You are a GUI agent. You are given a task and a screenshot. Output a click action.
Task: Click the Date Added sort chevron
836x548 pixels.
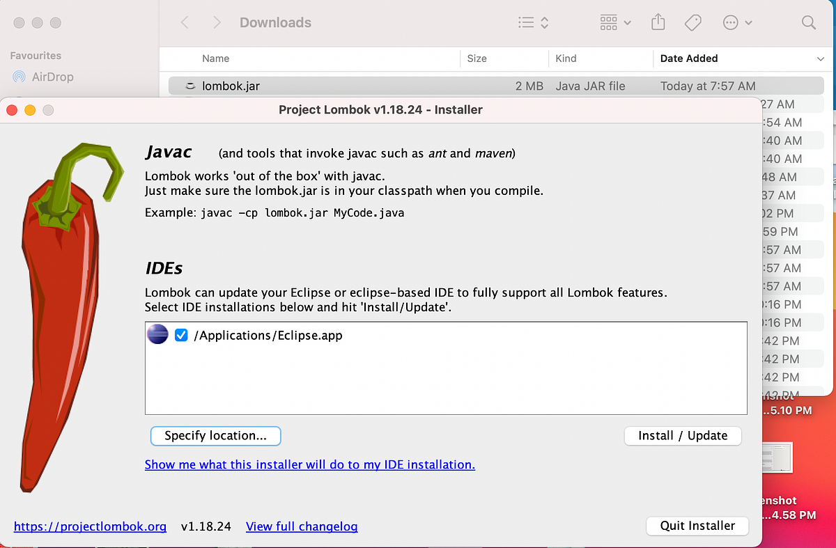point(821,58)
